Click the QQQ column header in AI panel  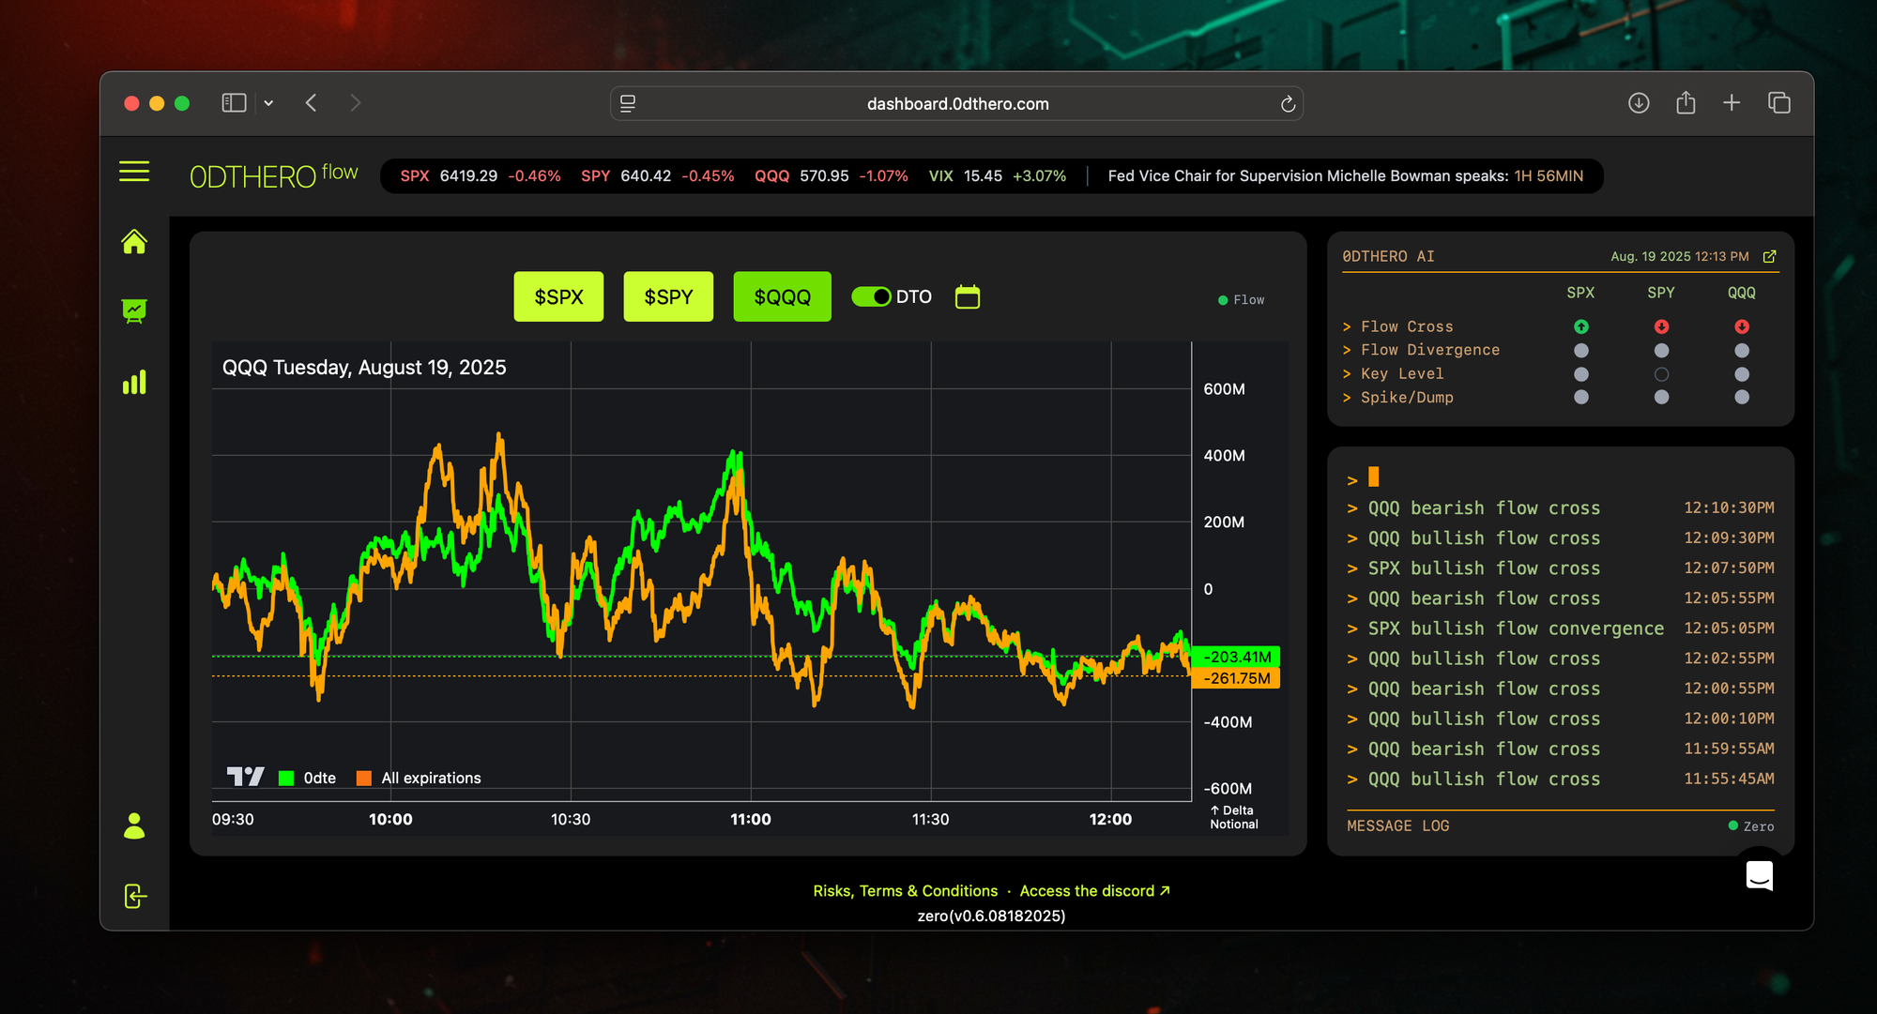pyautogui.click(x=1742, y=293)
